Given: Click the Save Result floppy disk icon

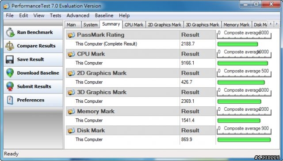Looking at the screenshot, I should (x=10, y=60).
